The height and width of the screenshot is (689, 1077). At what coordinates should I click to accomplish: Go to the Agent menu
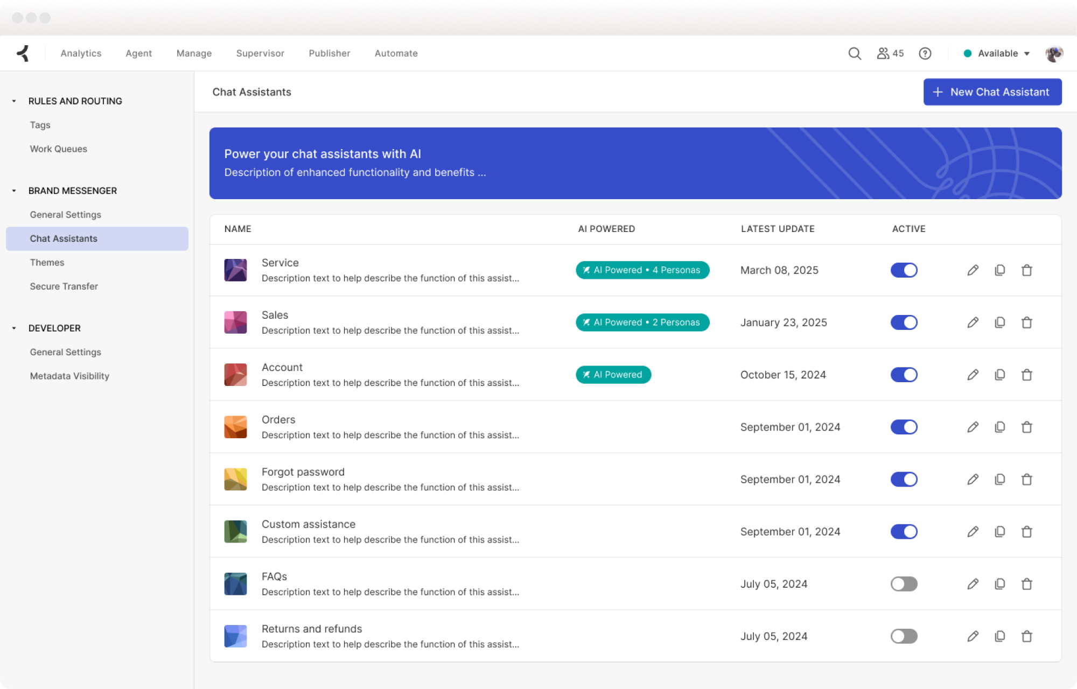[x=139, y=53]
